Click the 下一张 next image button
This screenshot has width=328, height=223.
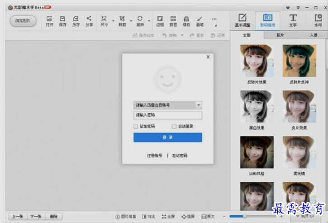click(36, 217)
